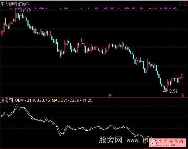Click the OBV trough near the panel's left-center

(x=61, y=135)
